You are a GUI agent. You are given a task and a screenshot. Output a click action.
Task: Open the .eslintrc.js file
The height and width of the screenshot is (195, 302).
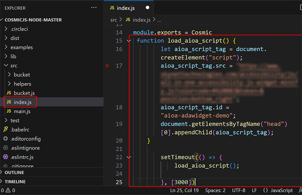pos(22,157)
